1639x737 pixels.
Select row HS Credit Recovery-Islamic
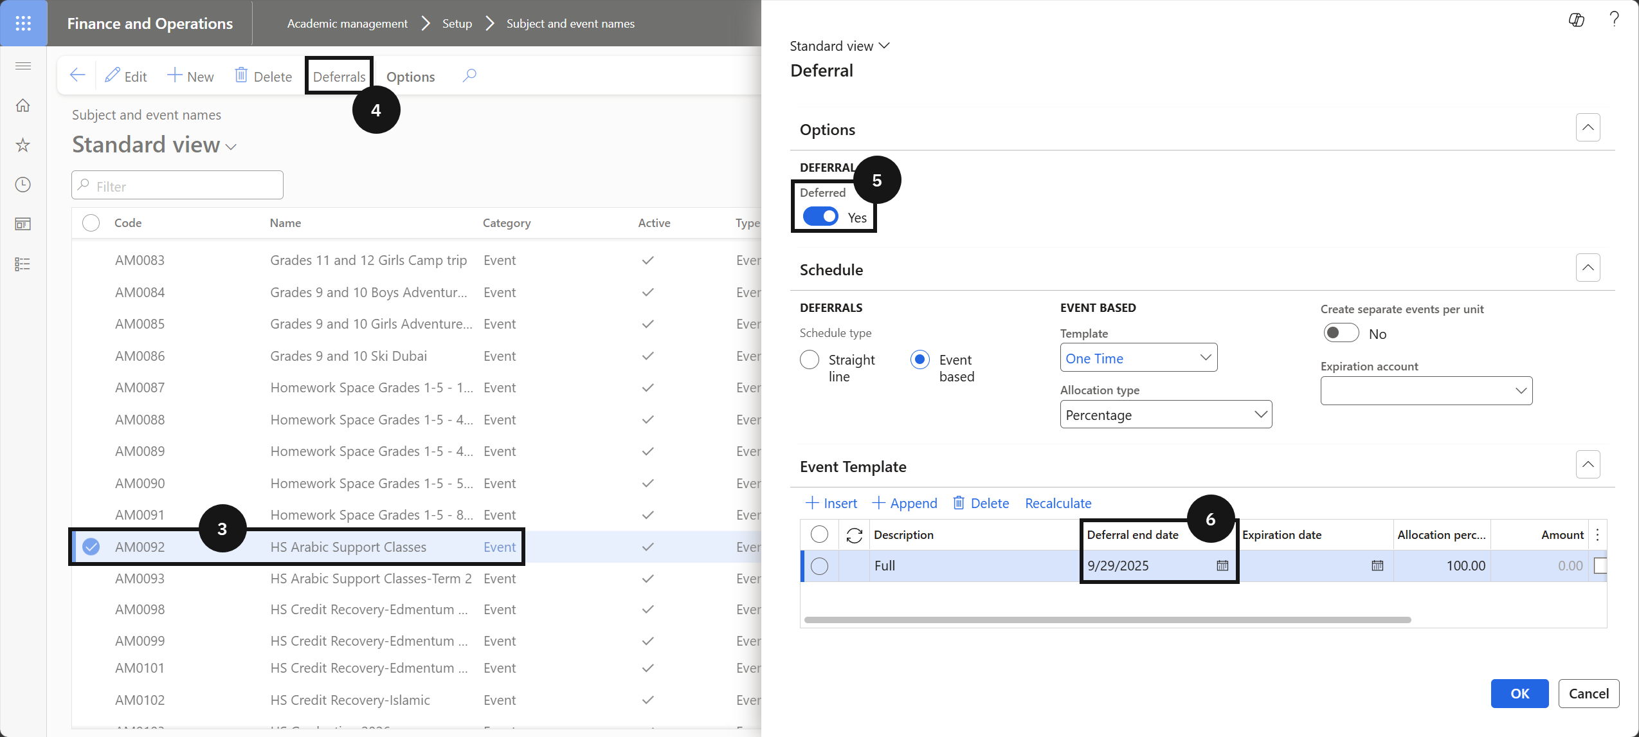[417, 700]
